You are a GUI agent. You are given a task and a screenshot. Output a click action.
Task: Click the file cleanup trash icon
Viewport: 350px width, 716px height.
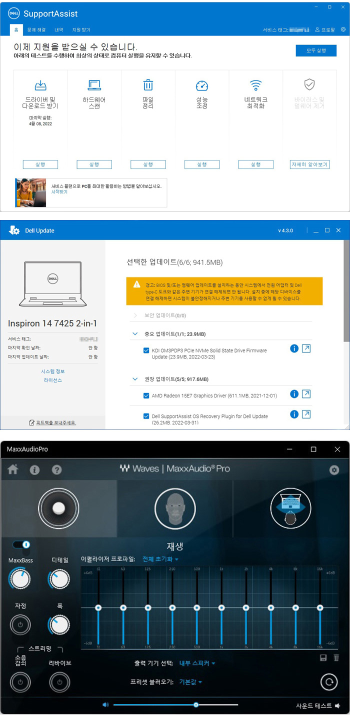pyautogui.click(x=148, y=84)
